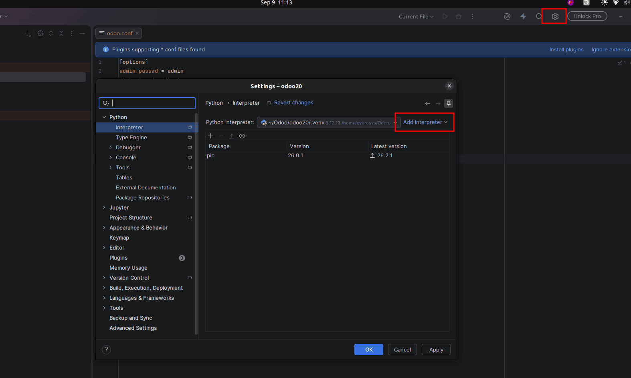Upgrade package with up-arrow icon
Viewport: 631px width, 378px height.
[x=231, y=136]
